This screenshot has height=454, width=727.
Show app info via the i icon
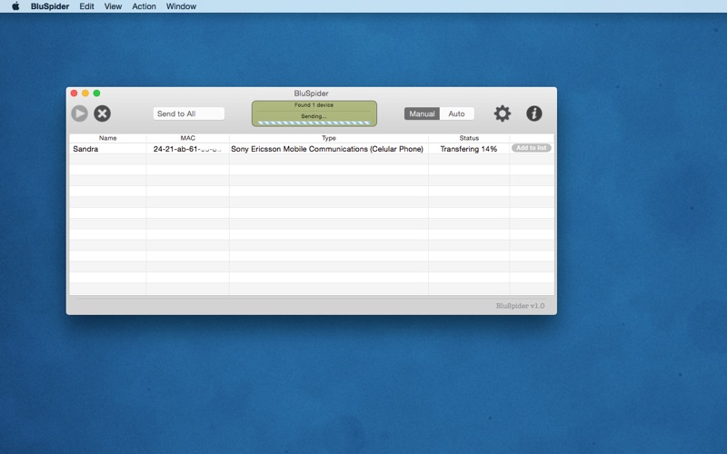point(534,113)
